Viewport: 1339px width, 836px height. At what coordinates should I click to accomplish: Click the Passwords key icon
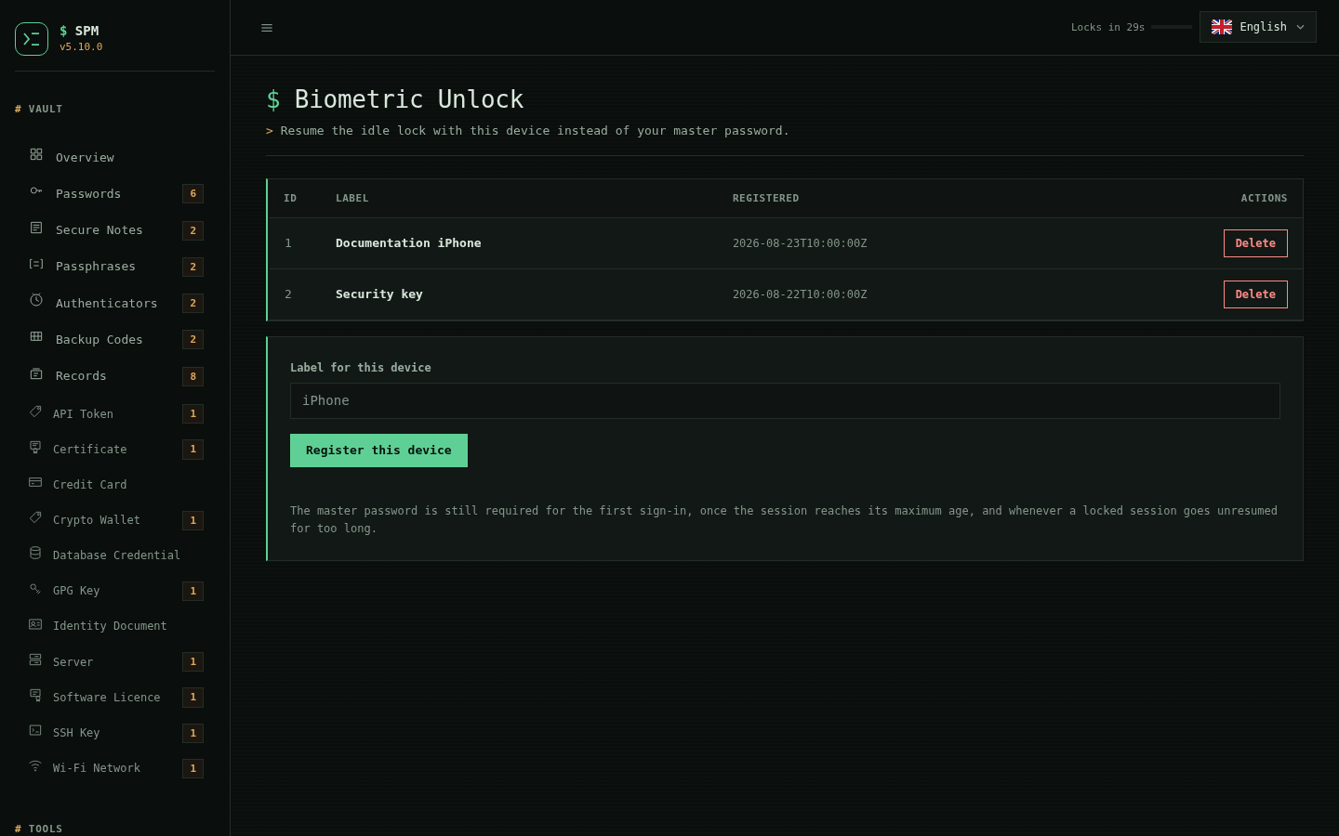click(x=36, y=190)
